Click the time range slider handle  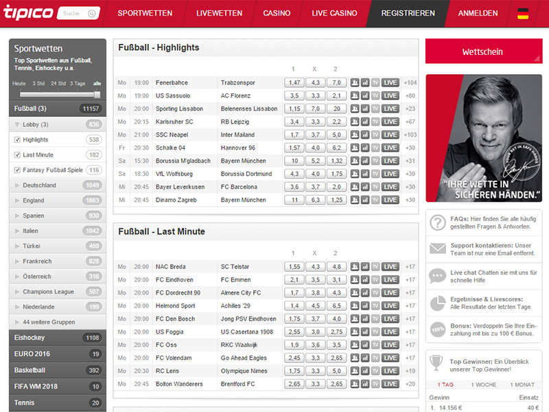(97, 95)
